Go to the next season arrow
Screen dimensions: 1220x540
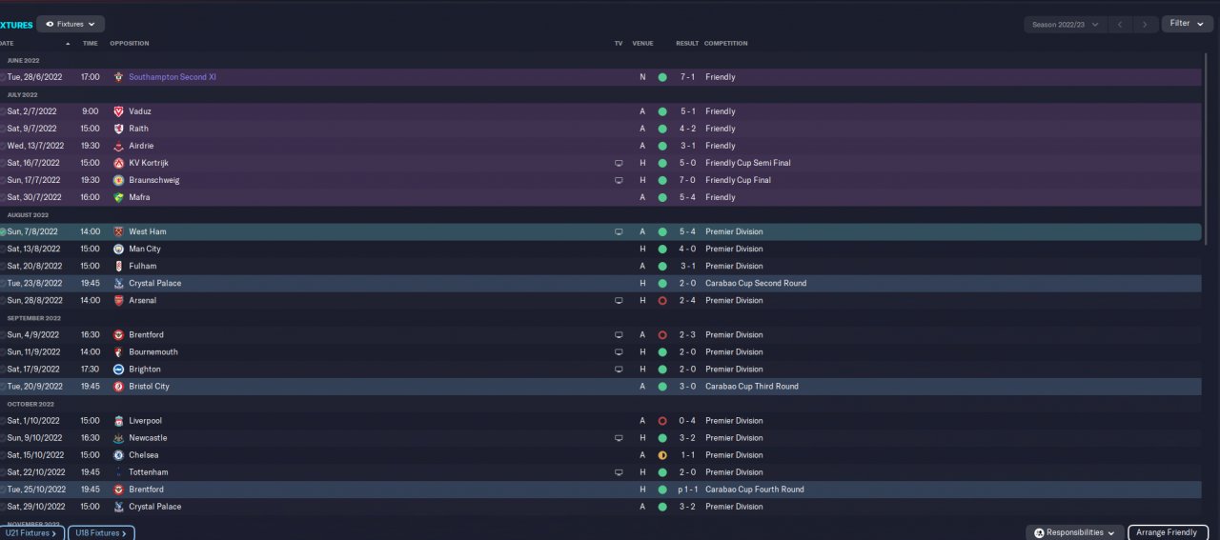point(1146,24)
